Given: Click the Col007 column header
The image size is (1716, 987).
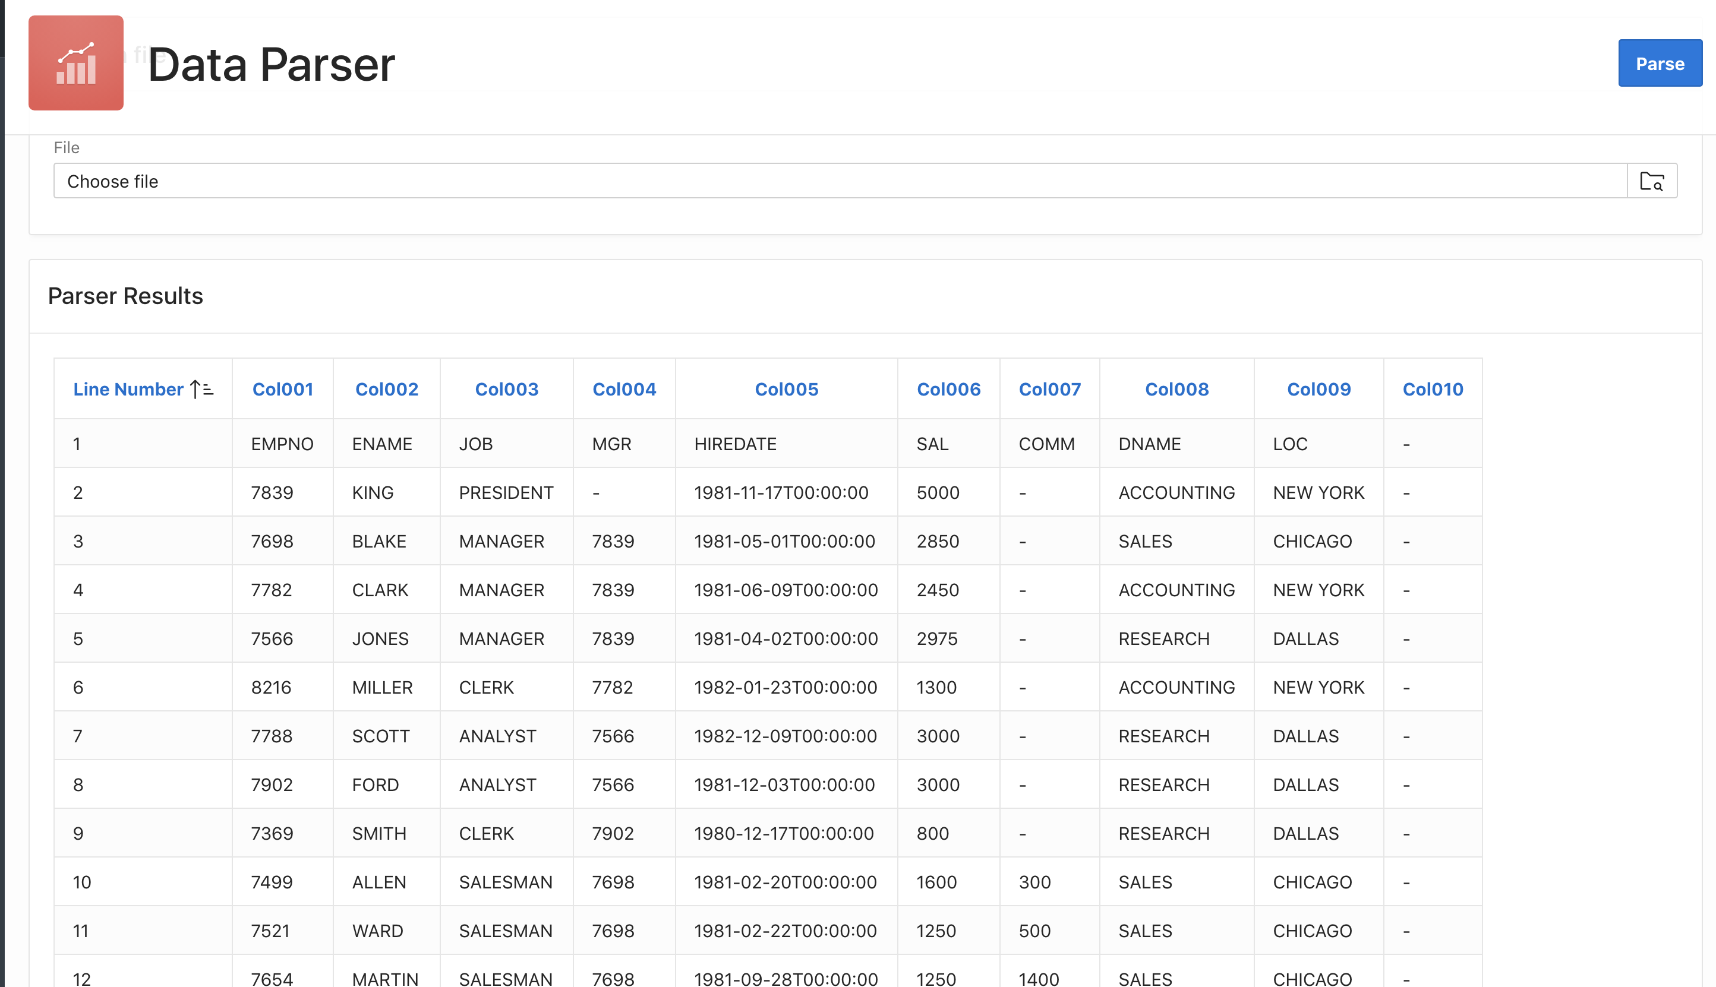Looking at the screenshot, I should 1049,389.
